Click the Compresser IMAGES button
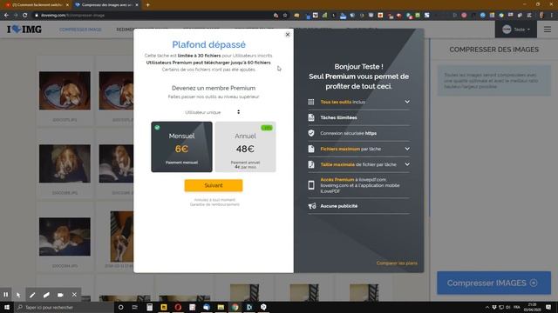Screen dimensions: 558x313 coord(494,283)
